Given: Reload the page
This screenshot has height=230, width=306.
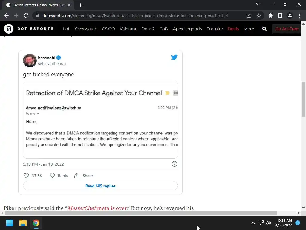Looking at the screenshot, I should pyautogui.click(x=26, y=16).
